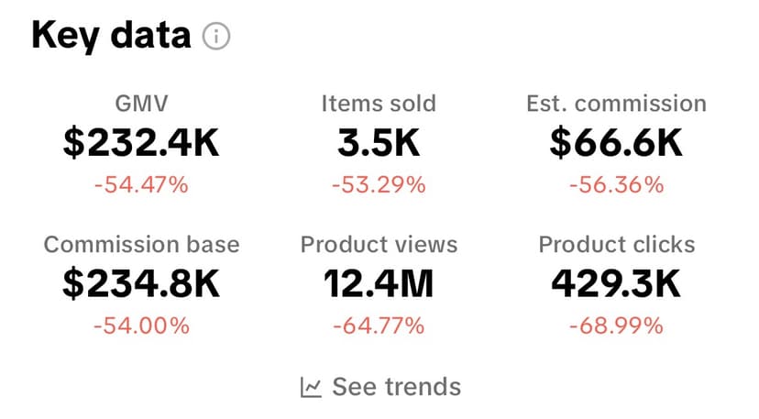The image size is (759, 419).
Task: Click the chart icon beside See trends
Action: [311, 387]
